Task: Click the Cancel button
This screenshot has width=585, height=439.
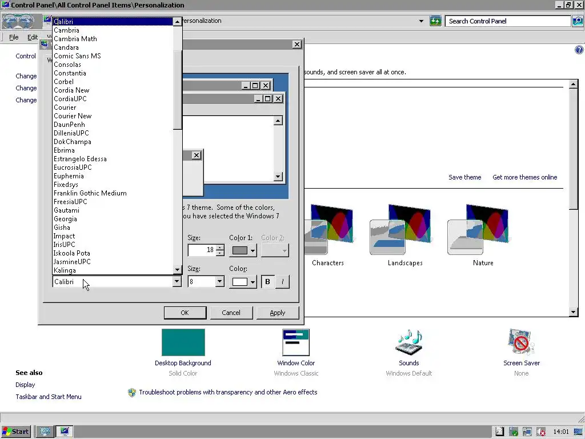Action: point(231,313)
